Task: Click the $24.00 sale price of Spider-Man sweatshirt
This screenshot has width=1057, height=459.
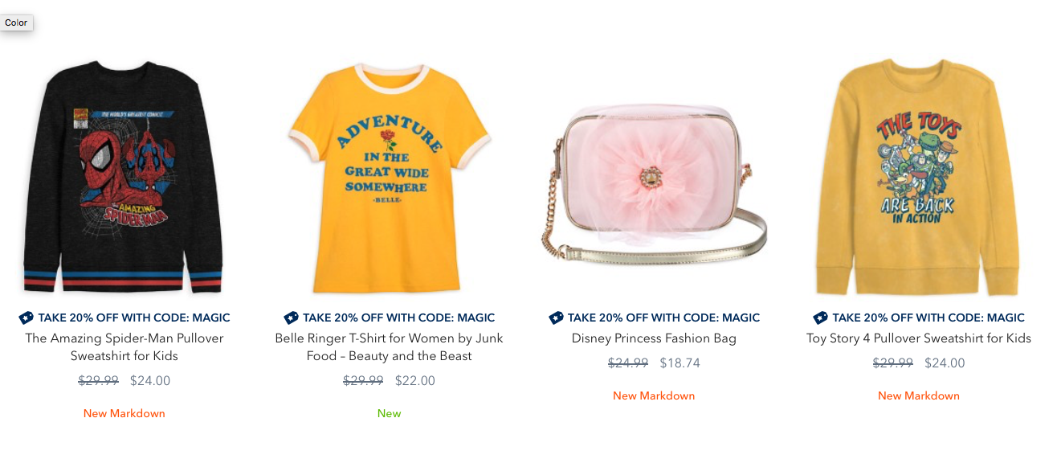Action: coord(150,381)
